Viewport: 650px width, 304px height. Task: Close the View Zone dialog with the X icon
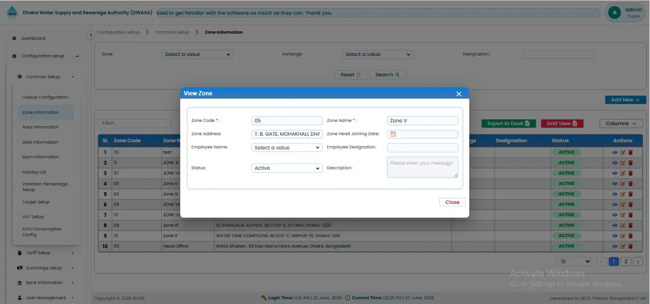coord(459,94)
